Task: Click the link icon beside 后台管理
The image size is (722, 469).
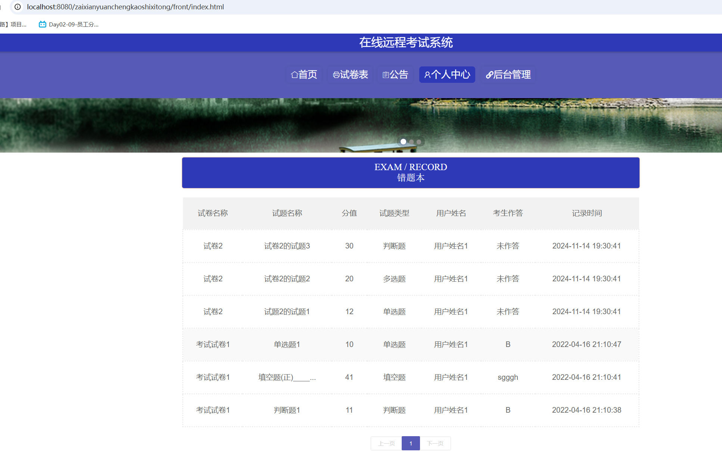Action: [489, 75]
